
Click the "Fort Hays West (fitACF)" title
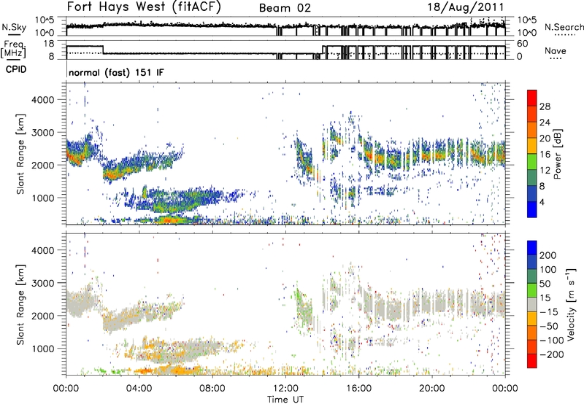(144, 7)
